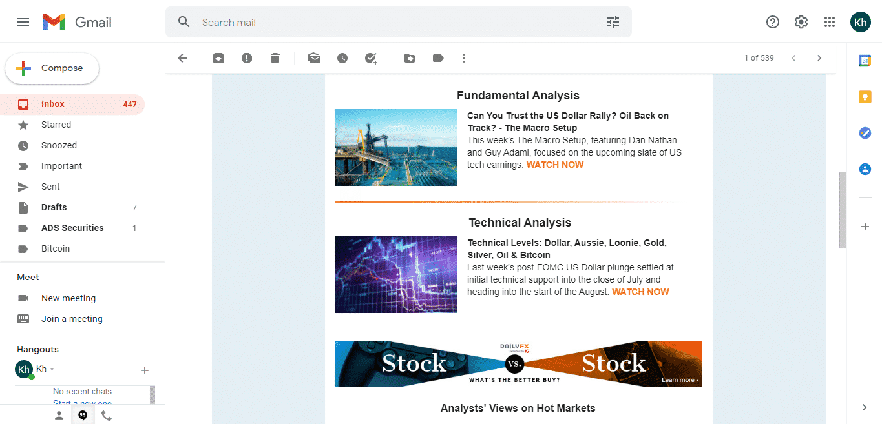Get add-ons plus icon
Image resolution: width=882 pixels, height=424 pixels.
[865, 227]
